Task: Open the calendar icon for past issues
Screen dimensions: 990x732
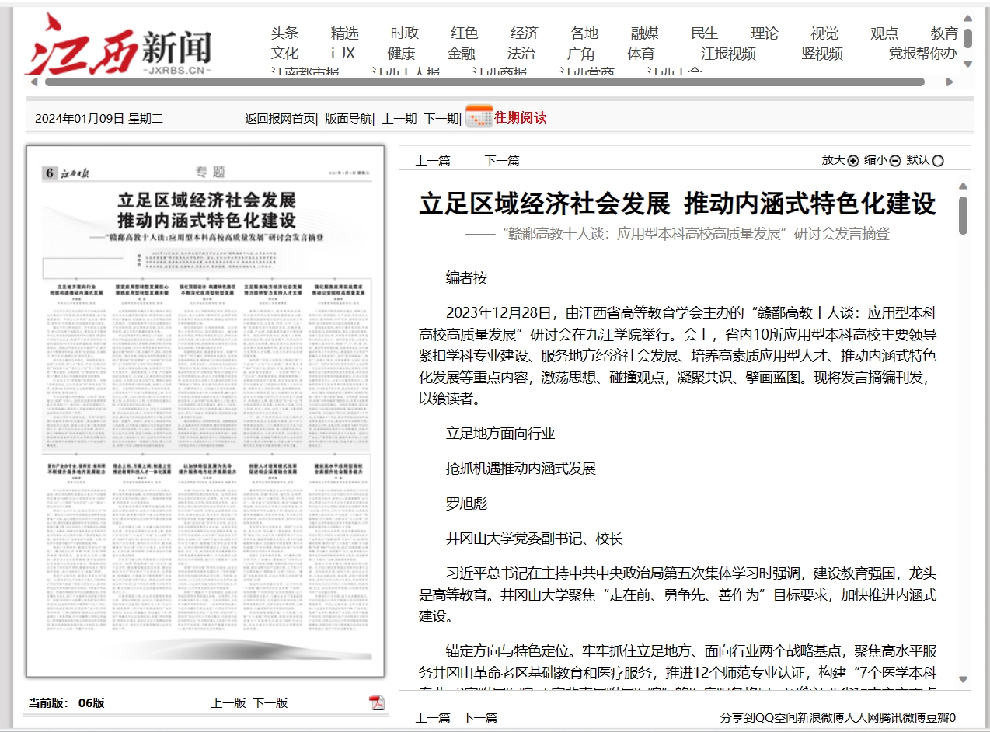Action: coord(479,117)
